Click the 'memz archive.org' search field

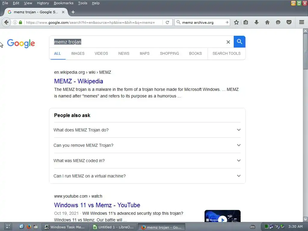click(202, 22)
